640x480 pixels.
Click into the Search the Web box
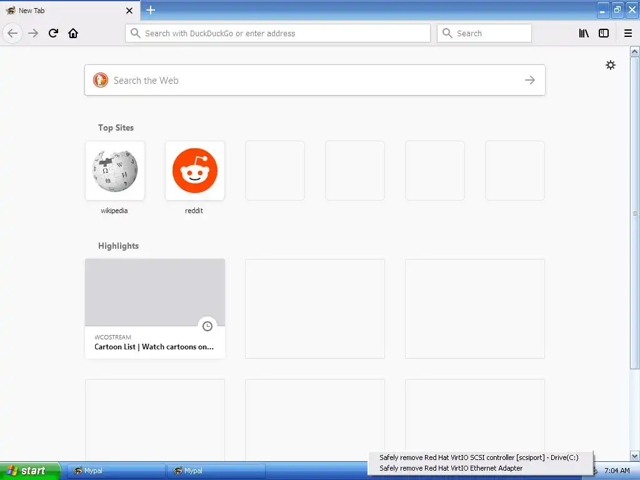315,80
